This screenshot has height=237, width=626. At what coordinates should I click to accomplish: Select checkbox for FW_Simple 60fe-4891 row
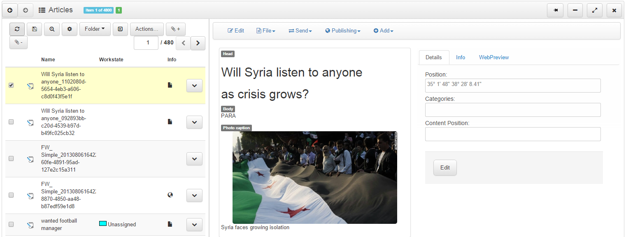11,158
